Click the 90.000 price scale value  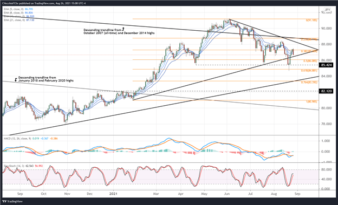326,29
